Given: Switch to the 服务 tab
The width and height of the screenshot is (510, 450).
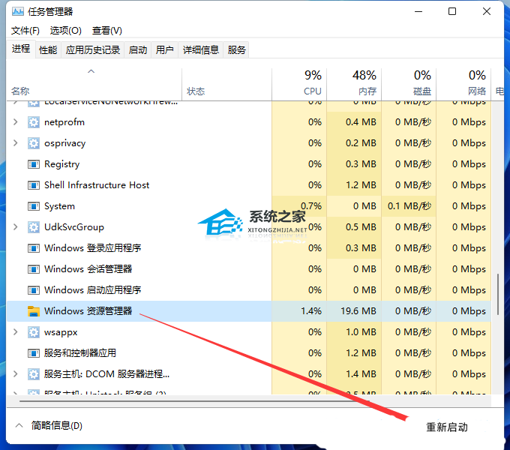Looking at the screenshot, I should click(x=236, y=50).
